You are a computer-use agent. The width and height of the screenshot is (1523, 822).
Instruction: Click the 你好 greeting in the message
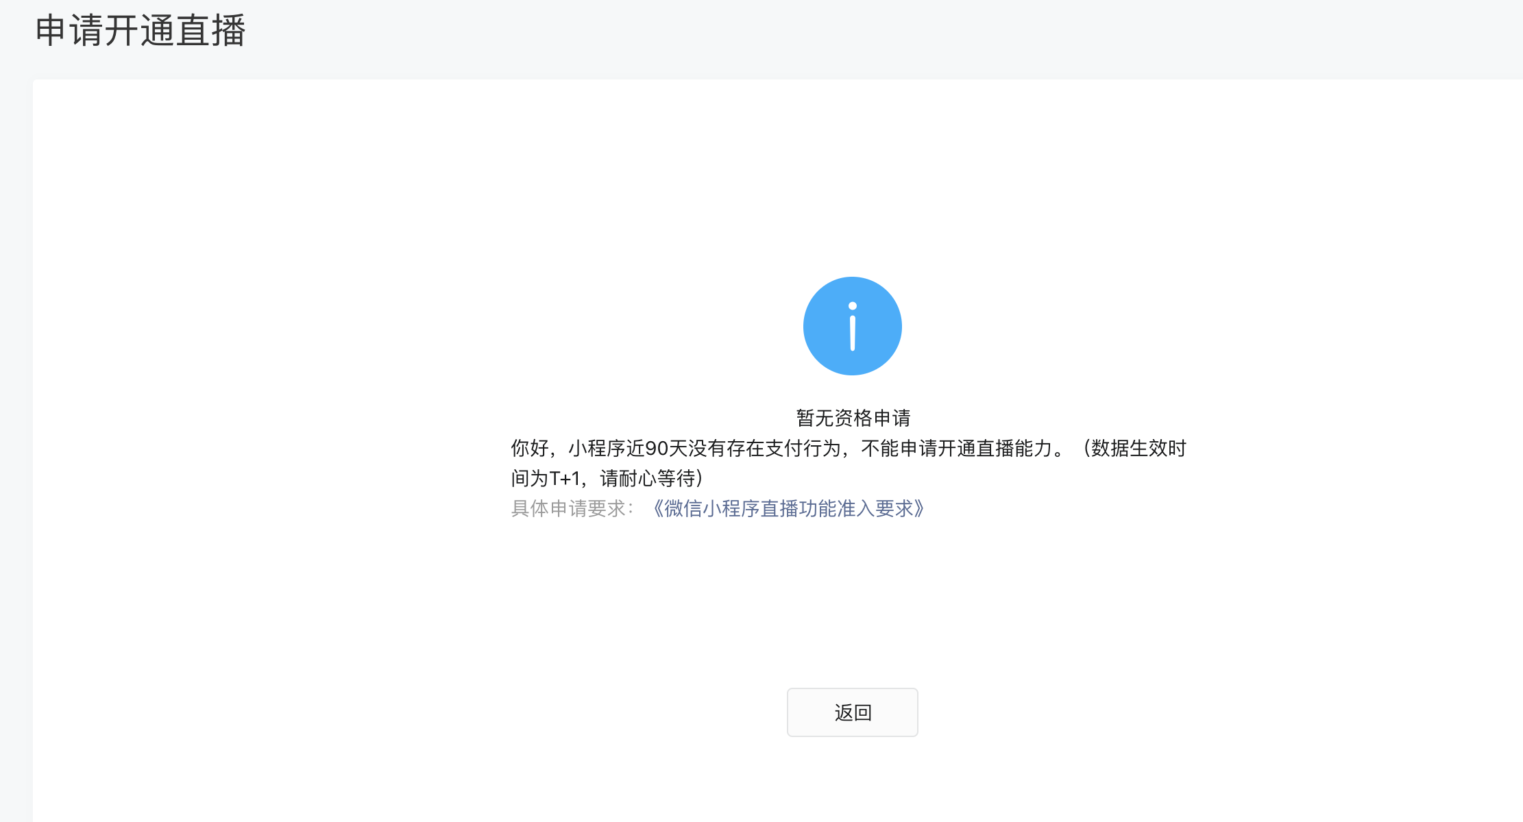click(529, 449)
